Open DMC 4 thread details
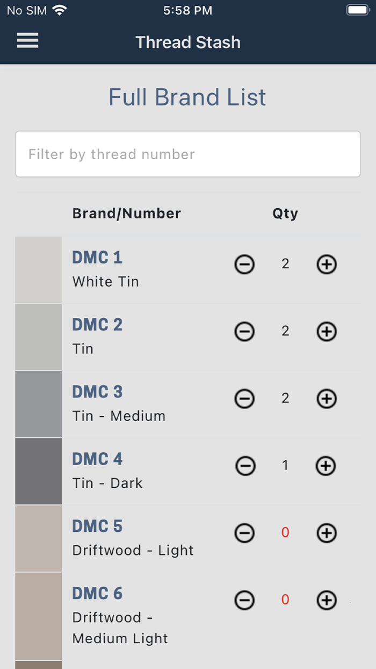This screenshot has height=669, width=376. (x=97, y=459)
